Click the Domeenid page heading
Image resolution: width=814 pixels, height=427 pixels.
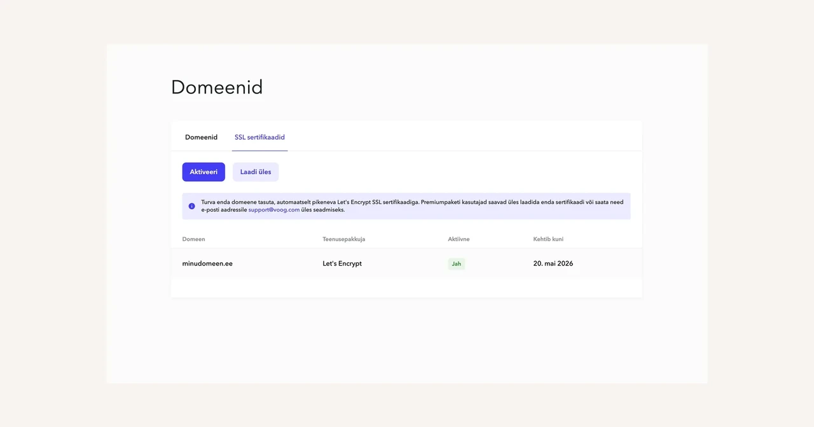pyautogui.click(x=217, y=87)
